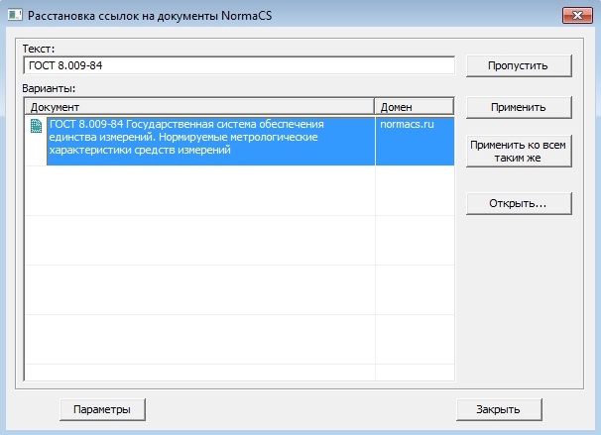
Task: Click the dialog's title bar application icon
Action: point(15,15)
